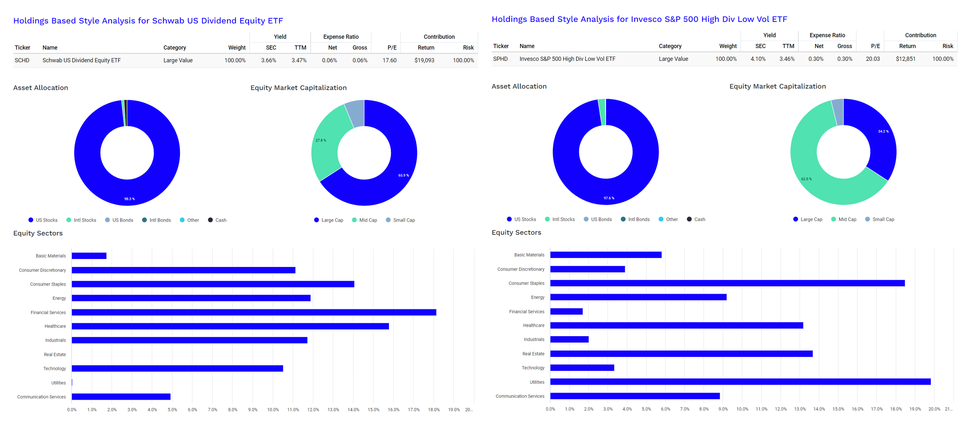974x433 pixels.
Task: Click Schwab US Dividend Equity ETF name cell
Action: click(81, 61)
